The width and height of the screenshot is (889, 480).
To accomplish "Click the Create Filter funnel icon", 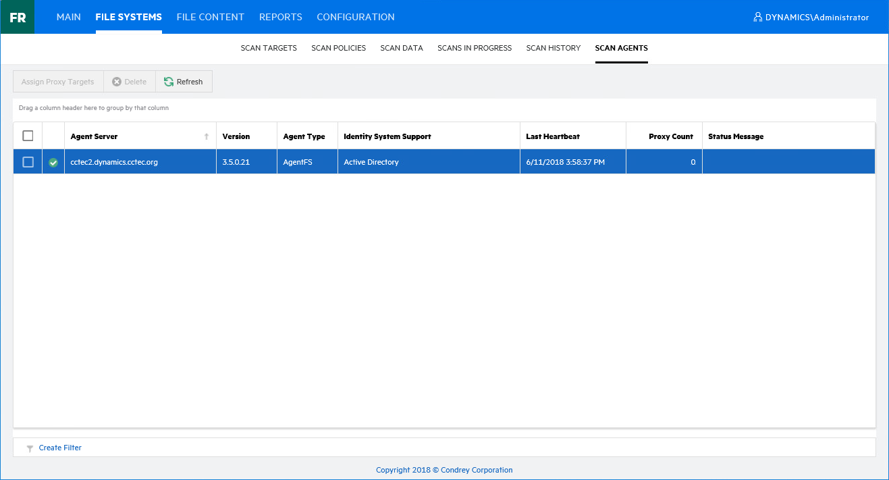I will click(x=30, y=448).
